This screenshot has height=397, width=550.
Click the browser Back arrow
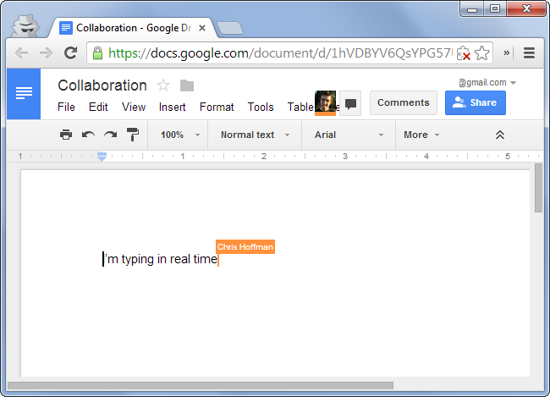click(22, 53)
